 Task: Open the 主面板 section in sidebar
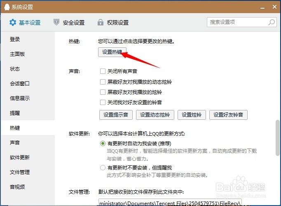pyautogui.click(x=28, y=54)
